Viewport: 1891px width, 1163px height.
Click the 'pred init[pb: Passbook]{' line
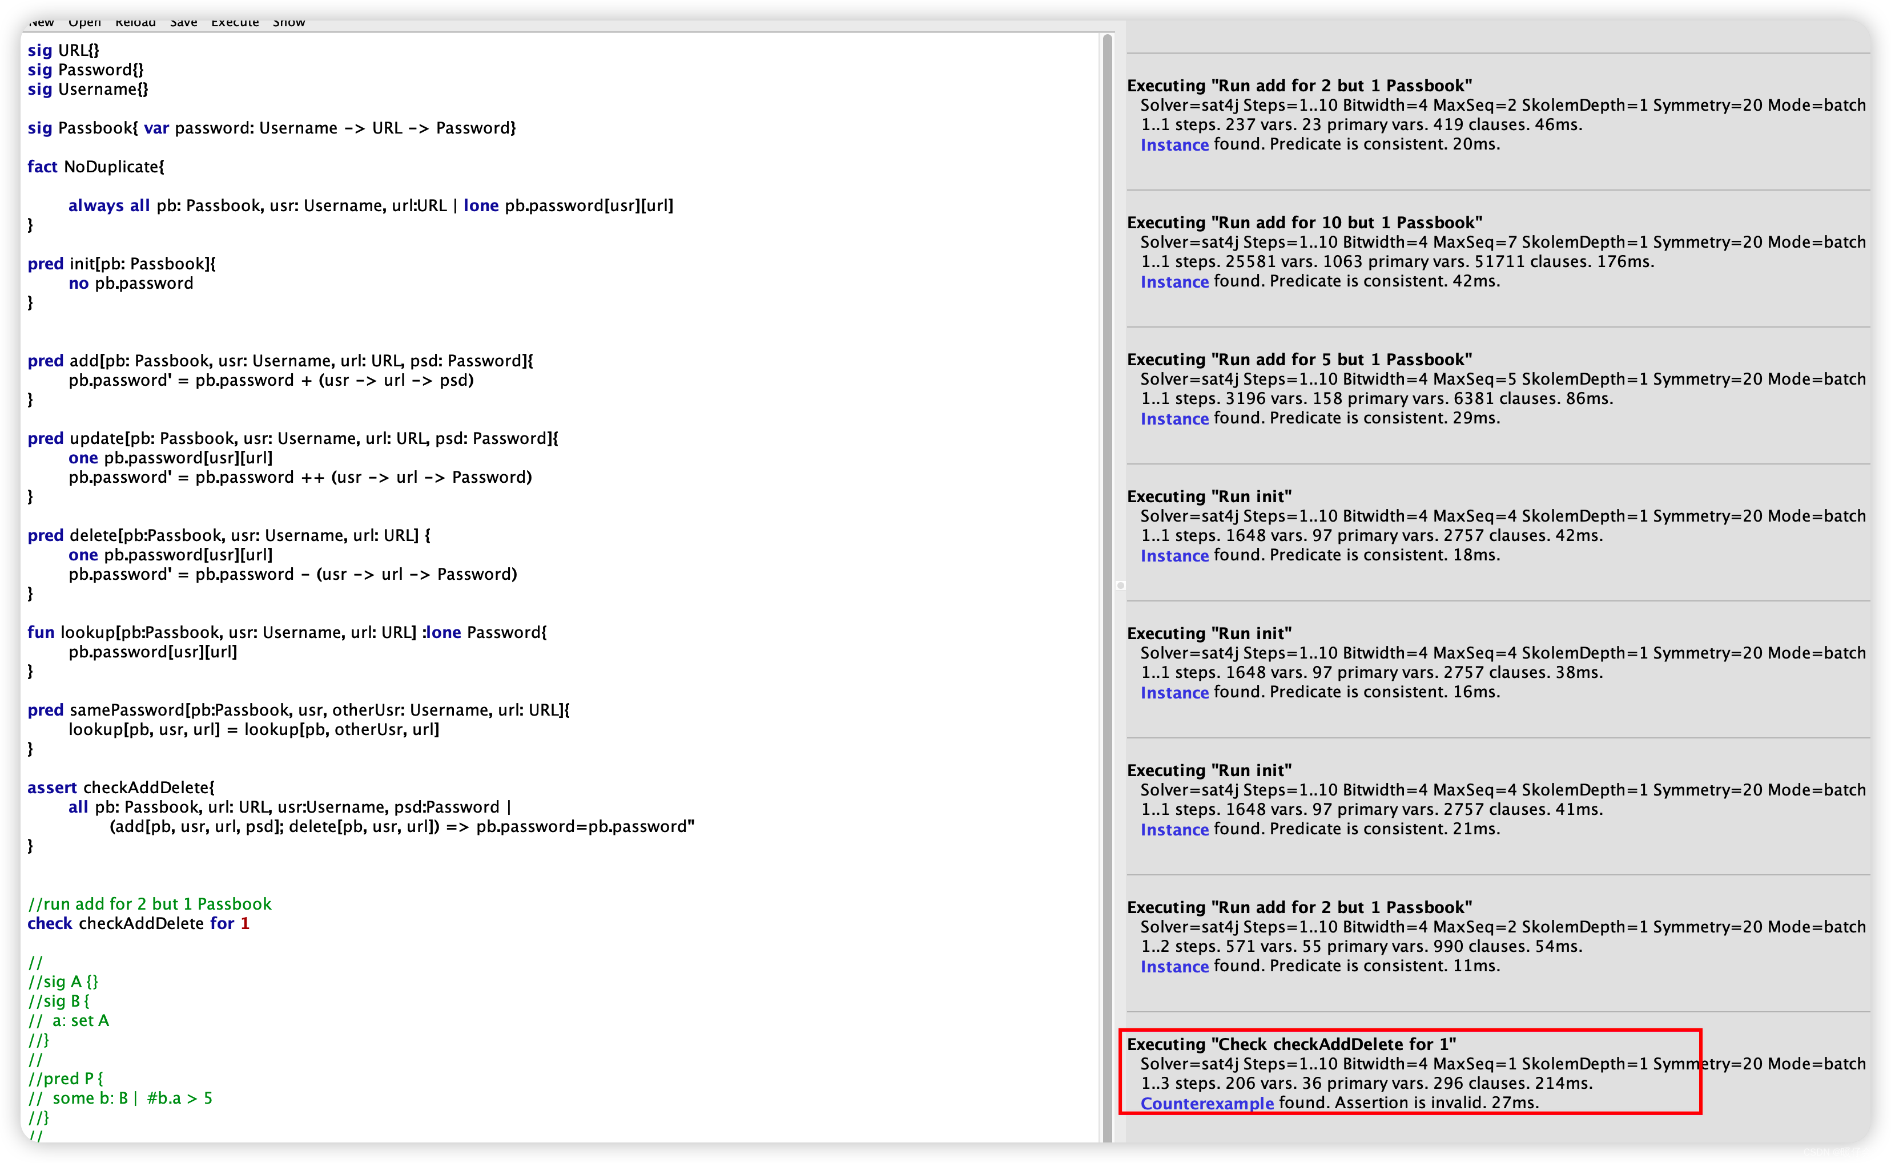[122, 264]
